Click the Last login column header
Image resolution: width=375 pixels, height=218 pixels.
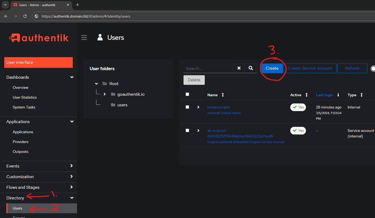pos(324,95)
